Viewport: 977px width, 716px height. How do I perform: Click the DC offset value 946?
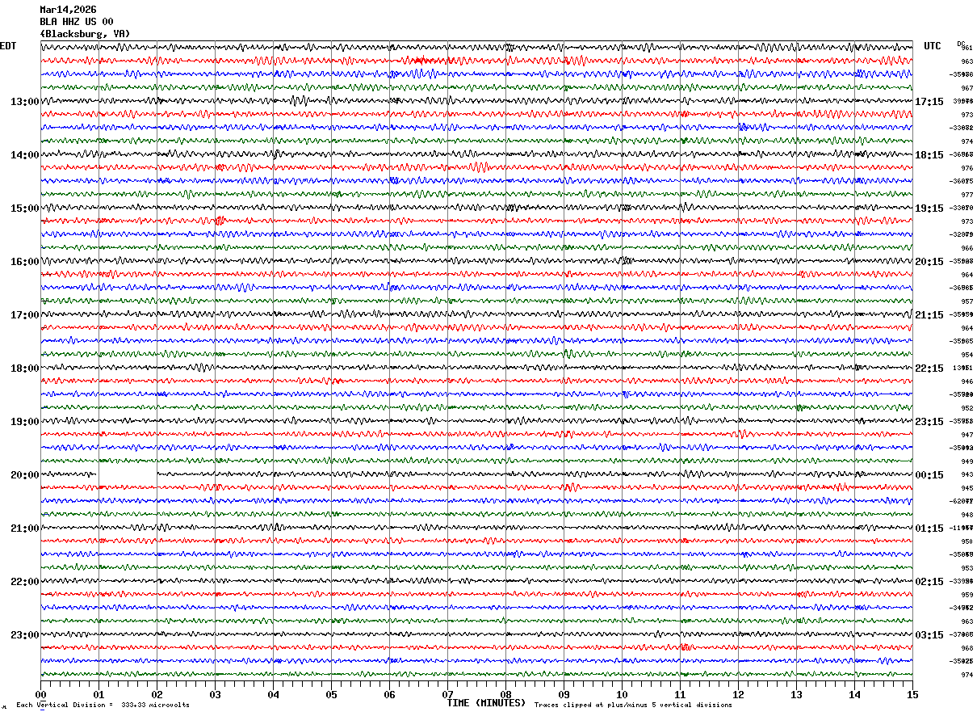point(967,381)
